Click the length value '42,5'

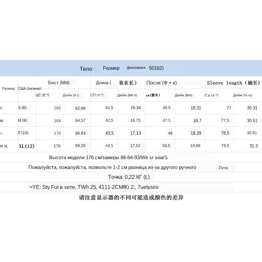[x=109, y=121]
